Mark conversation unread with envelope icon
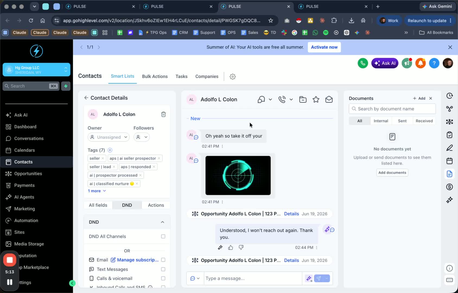The image size is (458, 293). (329, 100)
